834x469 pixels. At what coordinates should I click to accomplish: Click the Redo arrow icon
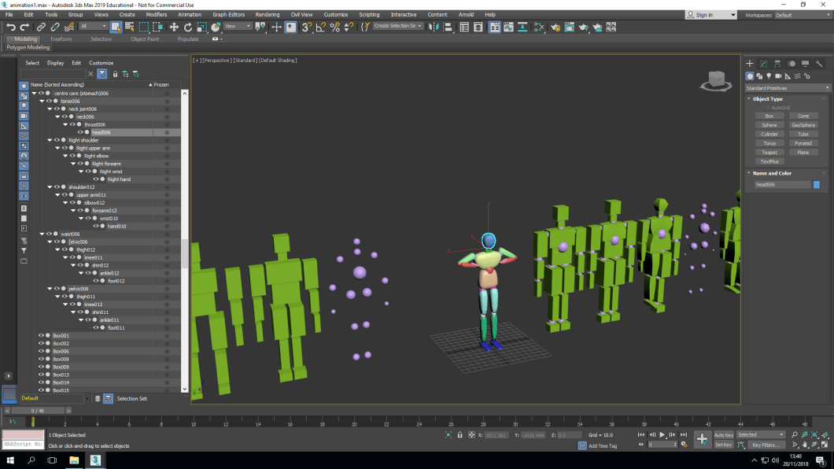pos(24,27)
